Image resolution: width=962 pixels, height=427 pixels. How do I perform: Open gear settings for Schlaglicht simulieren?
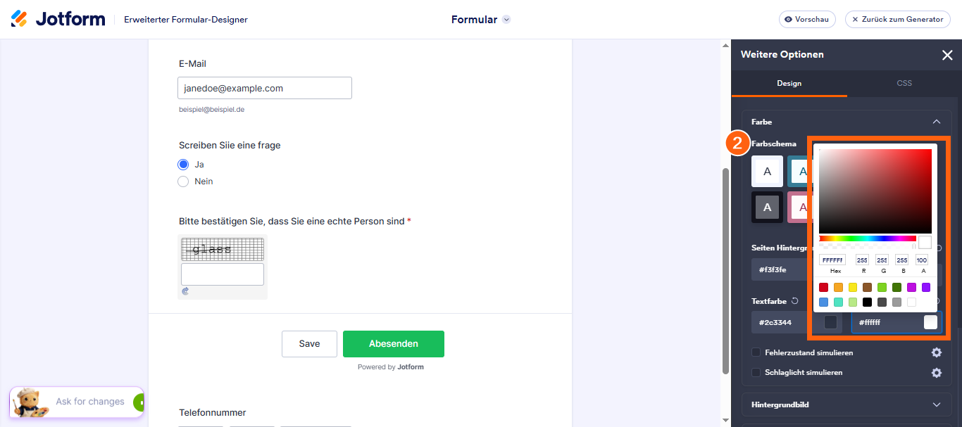coord(937,373)
